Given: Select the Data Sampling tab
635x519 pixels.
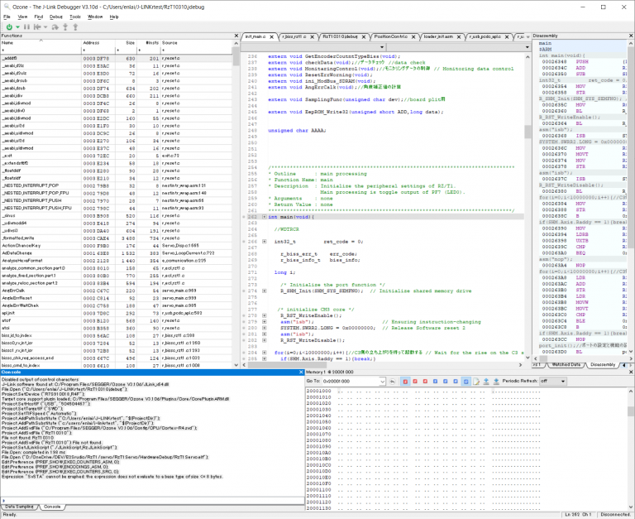Looking at the screenshot, I should point(20,506).
